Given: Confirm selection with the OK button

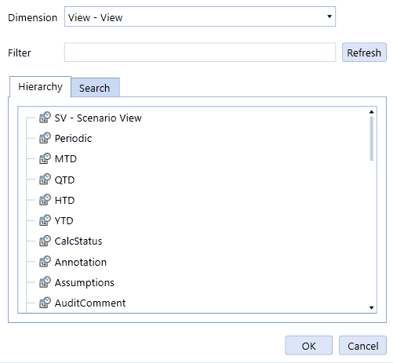Looking at the screenshot, I should 309,346.
